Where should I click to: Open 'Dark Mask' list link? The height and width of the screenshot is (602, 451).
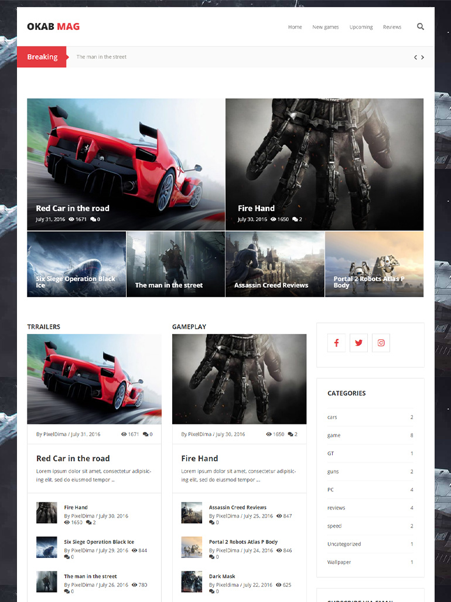point(222,576)
